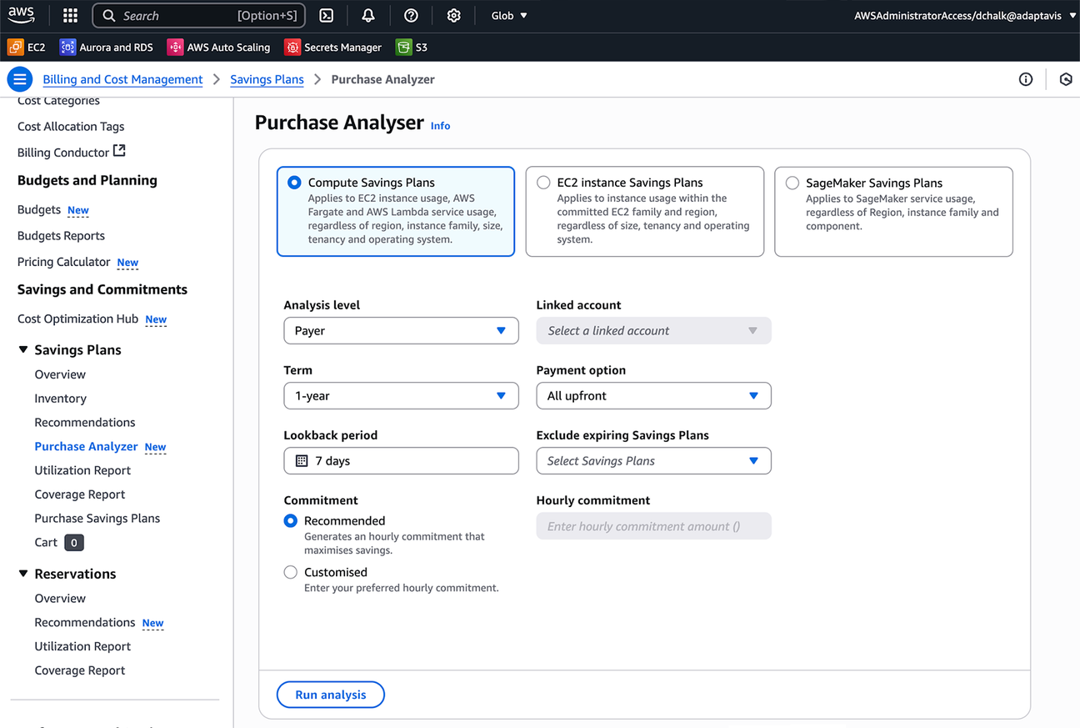
Task: Select Compute Savings Plans option
Action: (294, 183)
